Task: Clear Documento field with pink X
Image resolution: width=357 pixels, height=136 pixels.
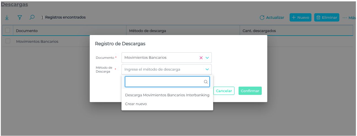Action: 201,58
